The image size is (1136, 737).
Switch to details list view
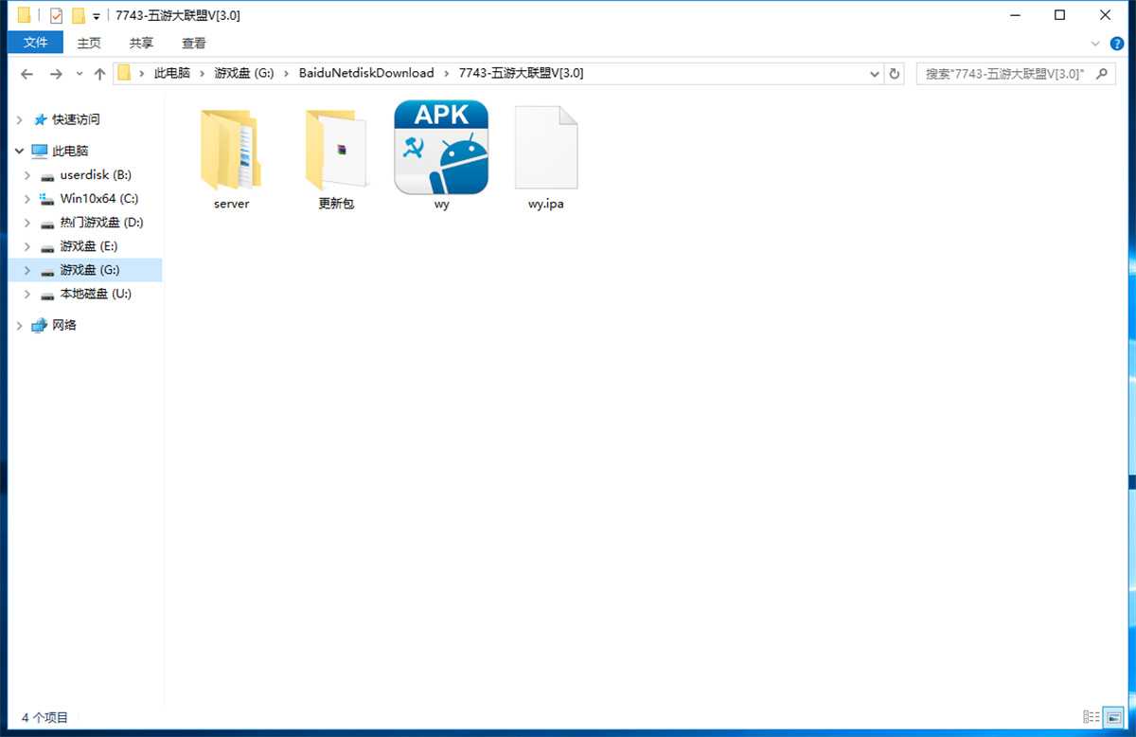[x=1091, y=717]
